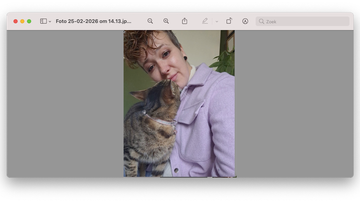
Task: Click the cat in the photo
Action: [x=150, y=130]
